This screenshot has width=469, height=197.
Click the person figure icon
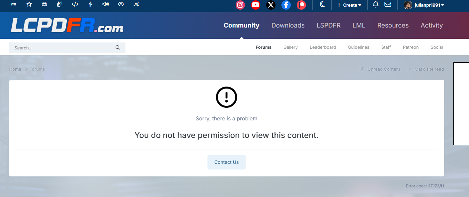(x=90, y=4)
